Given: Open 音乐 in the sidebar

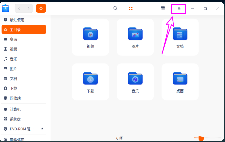Looking at the screenshot, I should click(x=24, y=59).
